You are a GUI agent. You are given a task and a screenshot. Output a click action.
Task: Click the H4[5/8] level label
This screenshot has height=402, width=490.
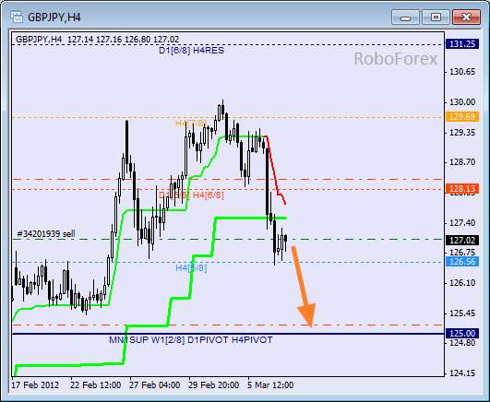tap(191, 267)
